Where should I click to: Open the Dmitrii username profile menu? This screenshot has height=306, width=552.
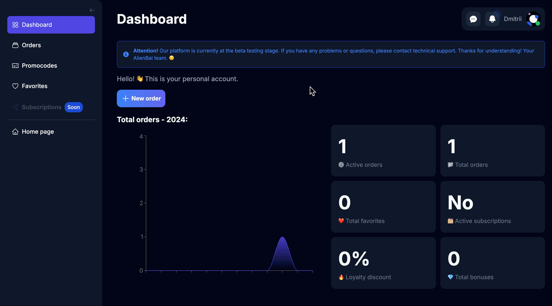[x=513, y=19]
